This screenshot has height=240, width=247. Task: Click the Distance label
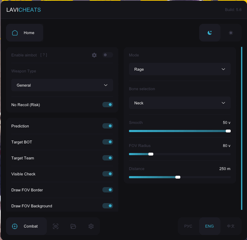coord(136,169)
